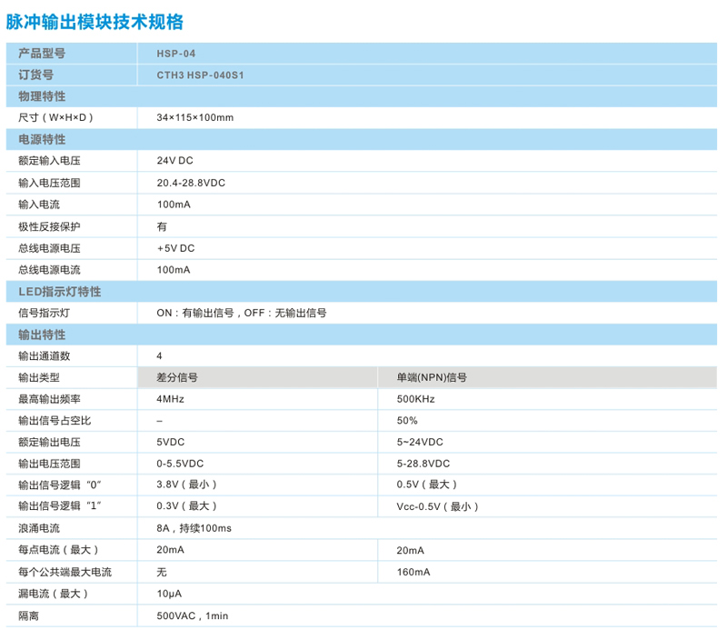The height and width of the screenshot is (630, 727).
Task: Select the +5V DC bus voltage value
Action: 175,248
